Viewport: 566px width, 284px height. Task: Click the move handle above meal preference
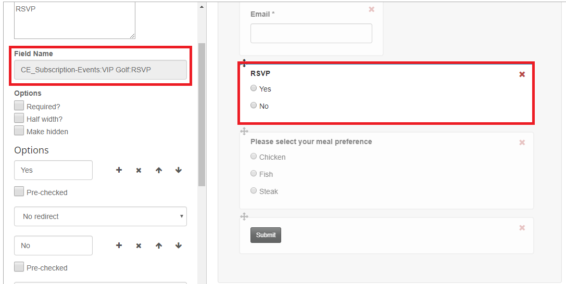[244, 131]
